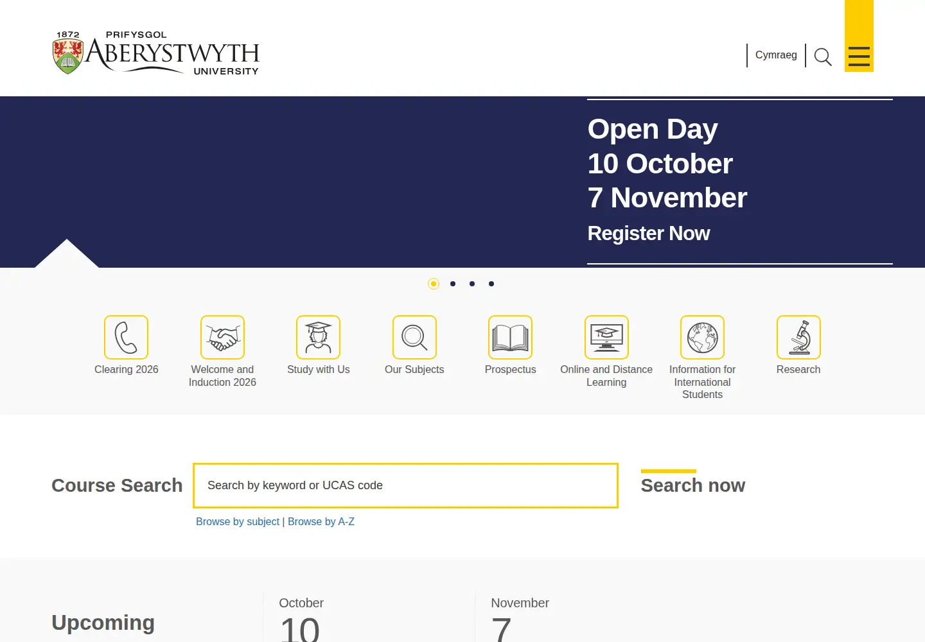925x642 pixels.
Task: Open the International Students globe icon
Action: (702, 337)
